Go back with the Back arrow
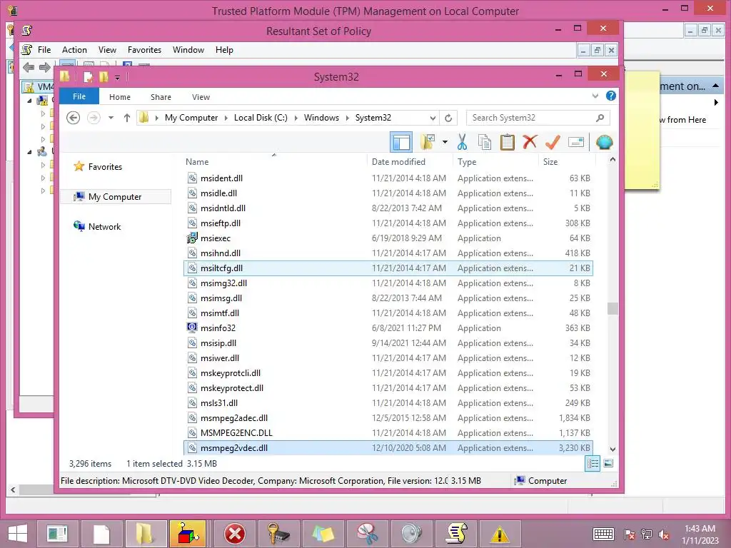This screenshot has width=731, height=548. pos(74,118)
